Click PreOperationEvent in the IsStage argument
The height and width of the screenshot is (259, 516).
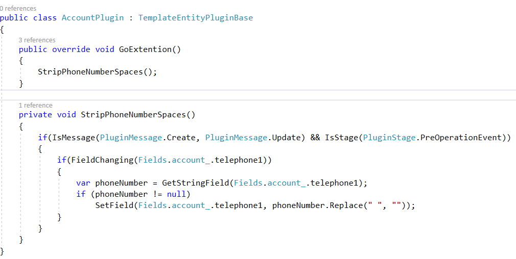tap(462, 138)
